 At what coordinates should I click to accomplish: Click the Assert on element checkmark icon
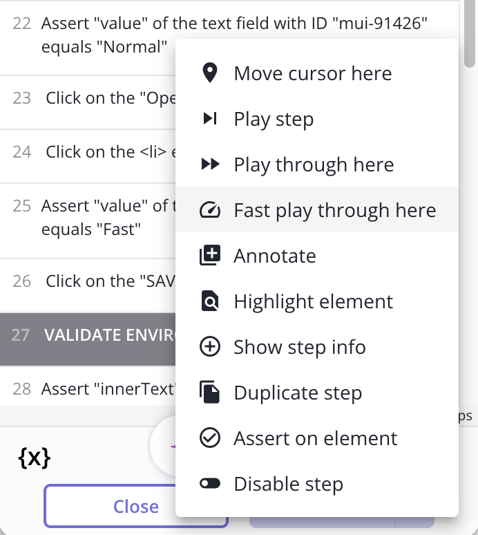[210, 438]
